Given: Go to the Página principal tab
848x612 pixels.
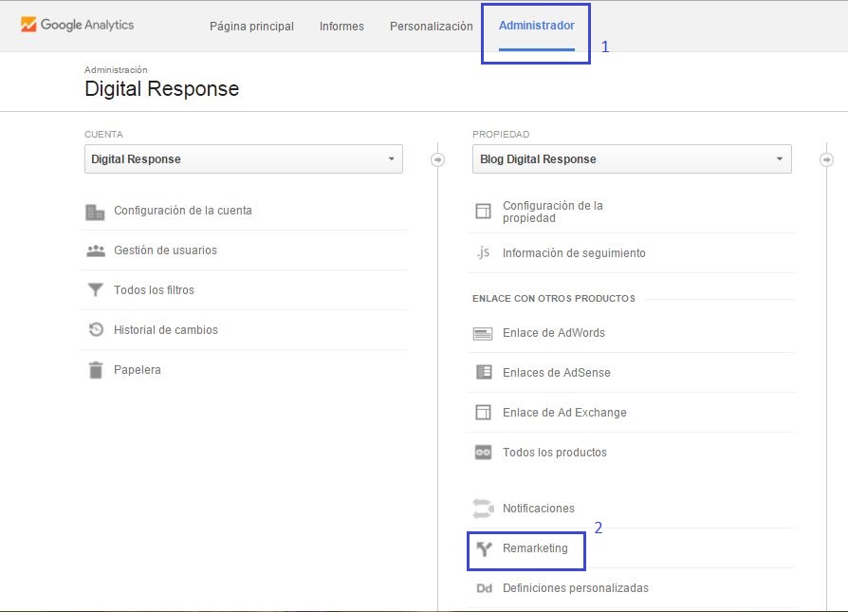Looking at the screenshot, I should click(x=251, y=26).
